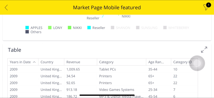Select the Category ID column header
The image size is (214, 98).
184,62
